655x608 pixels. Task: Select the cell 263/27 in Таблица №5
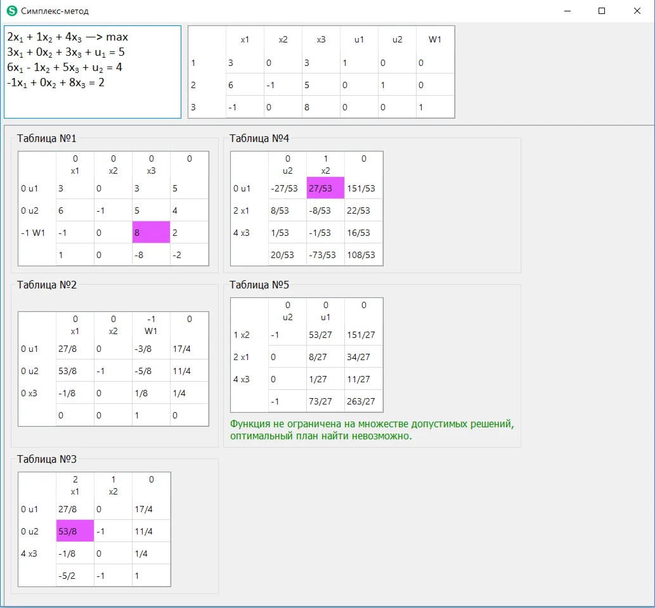(x=363, y=401)
